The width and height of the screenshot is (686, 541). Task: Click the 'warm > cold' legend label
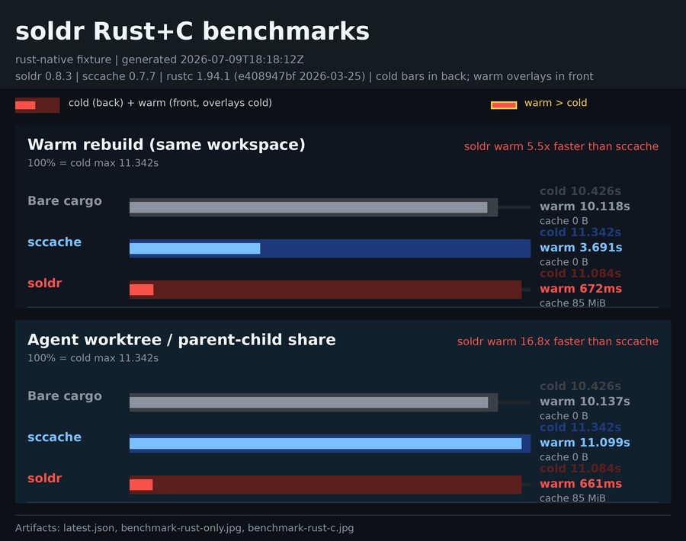(x=556, y=103)
